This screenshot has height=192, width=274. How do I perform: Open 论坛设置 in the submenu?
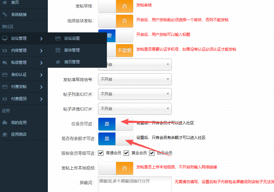[72, 38]
